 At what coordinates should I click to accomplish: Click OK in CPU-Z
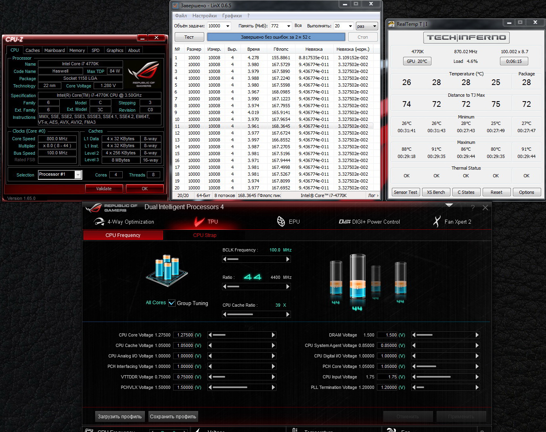tap(145, 189)
